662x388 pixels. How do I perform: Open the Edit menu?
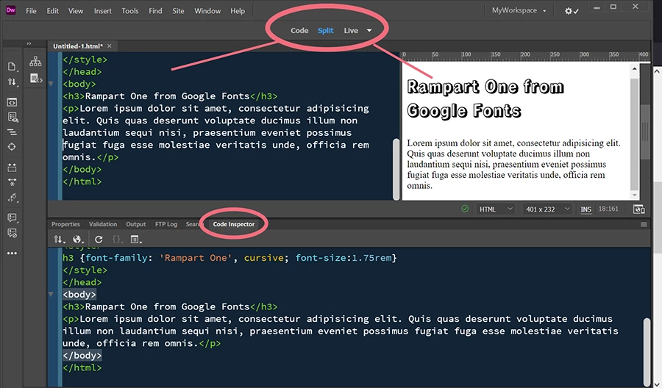click(x=53, y=11)
